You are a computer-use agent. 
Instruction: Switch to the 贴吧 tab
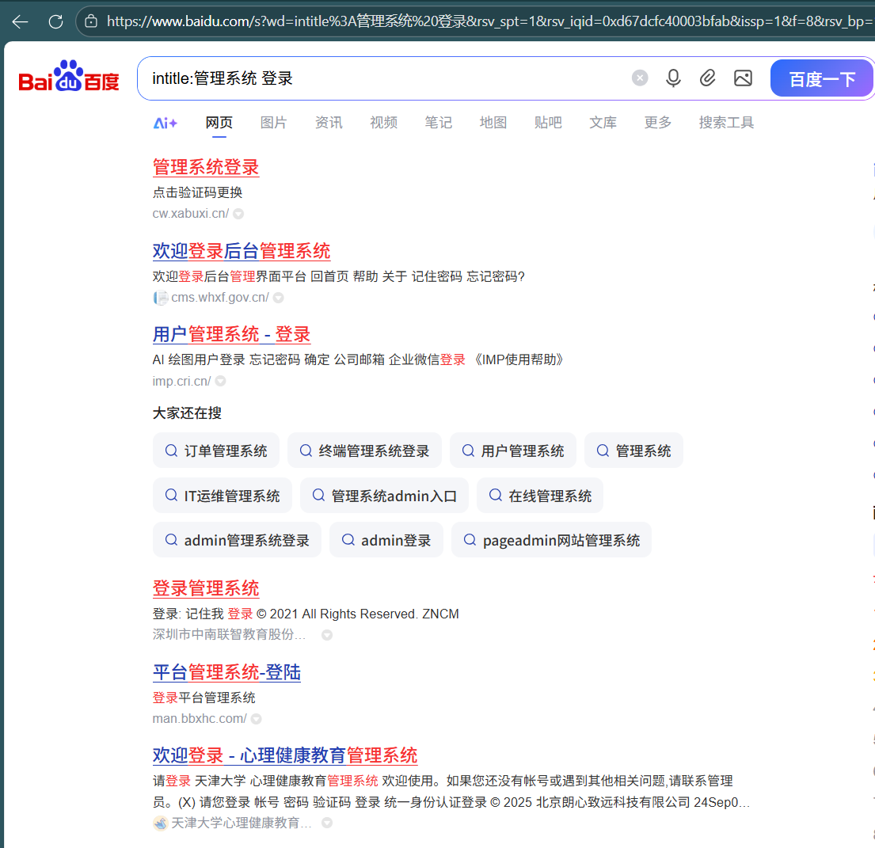point(548,123)
